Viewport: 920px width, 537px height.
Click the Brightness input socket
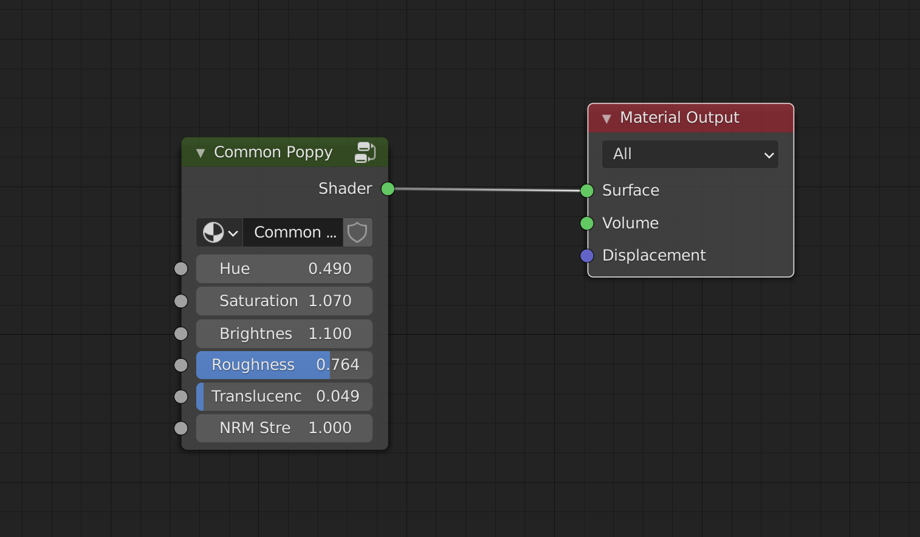[181, 333]
